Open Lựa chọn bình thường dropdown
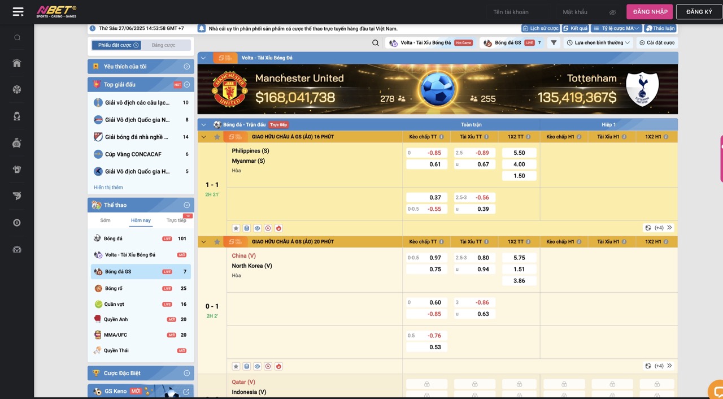This screenshot has width=723, height=399. tap(598, 43)
